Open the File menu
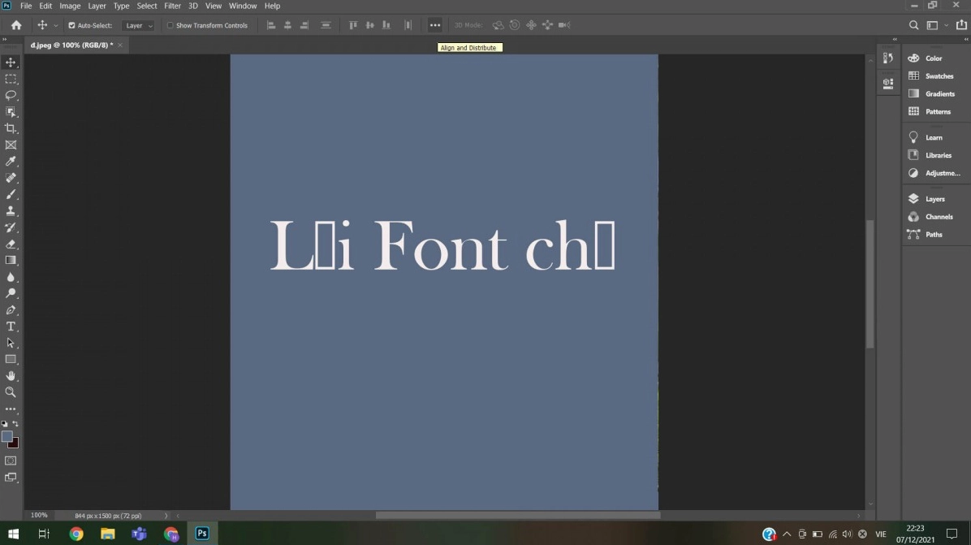Image resolution: width=971 pixels, height=545 pixels. (26, 6)
